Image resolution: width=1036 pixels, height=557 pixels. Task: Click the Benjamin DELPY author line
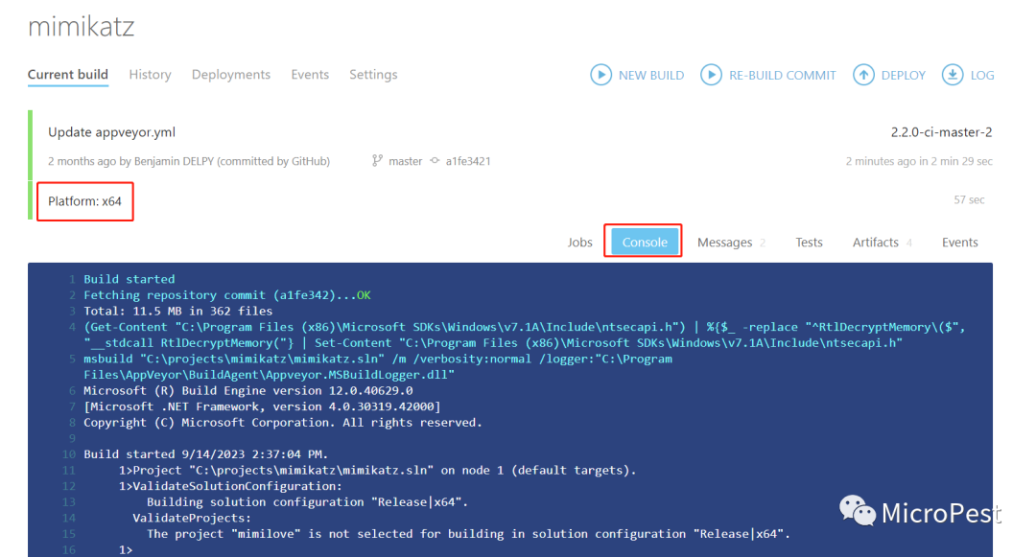[188, 161]
